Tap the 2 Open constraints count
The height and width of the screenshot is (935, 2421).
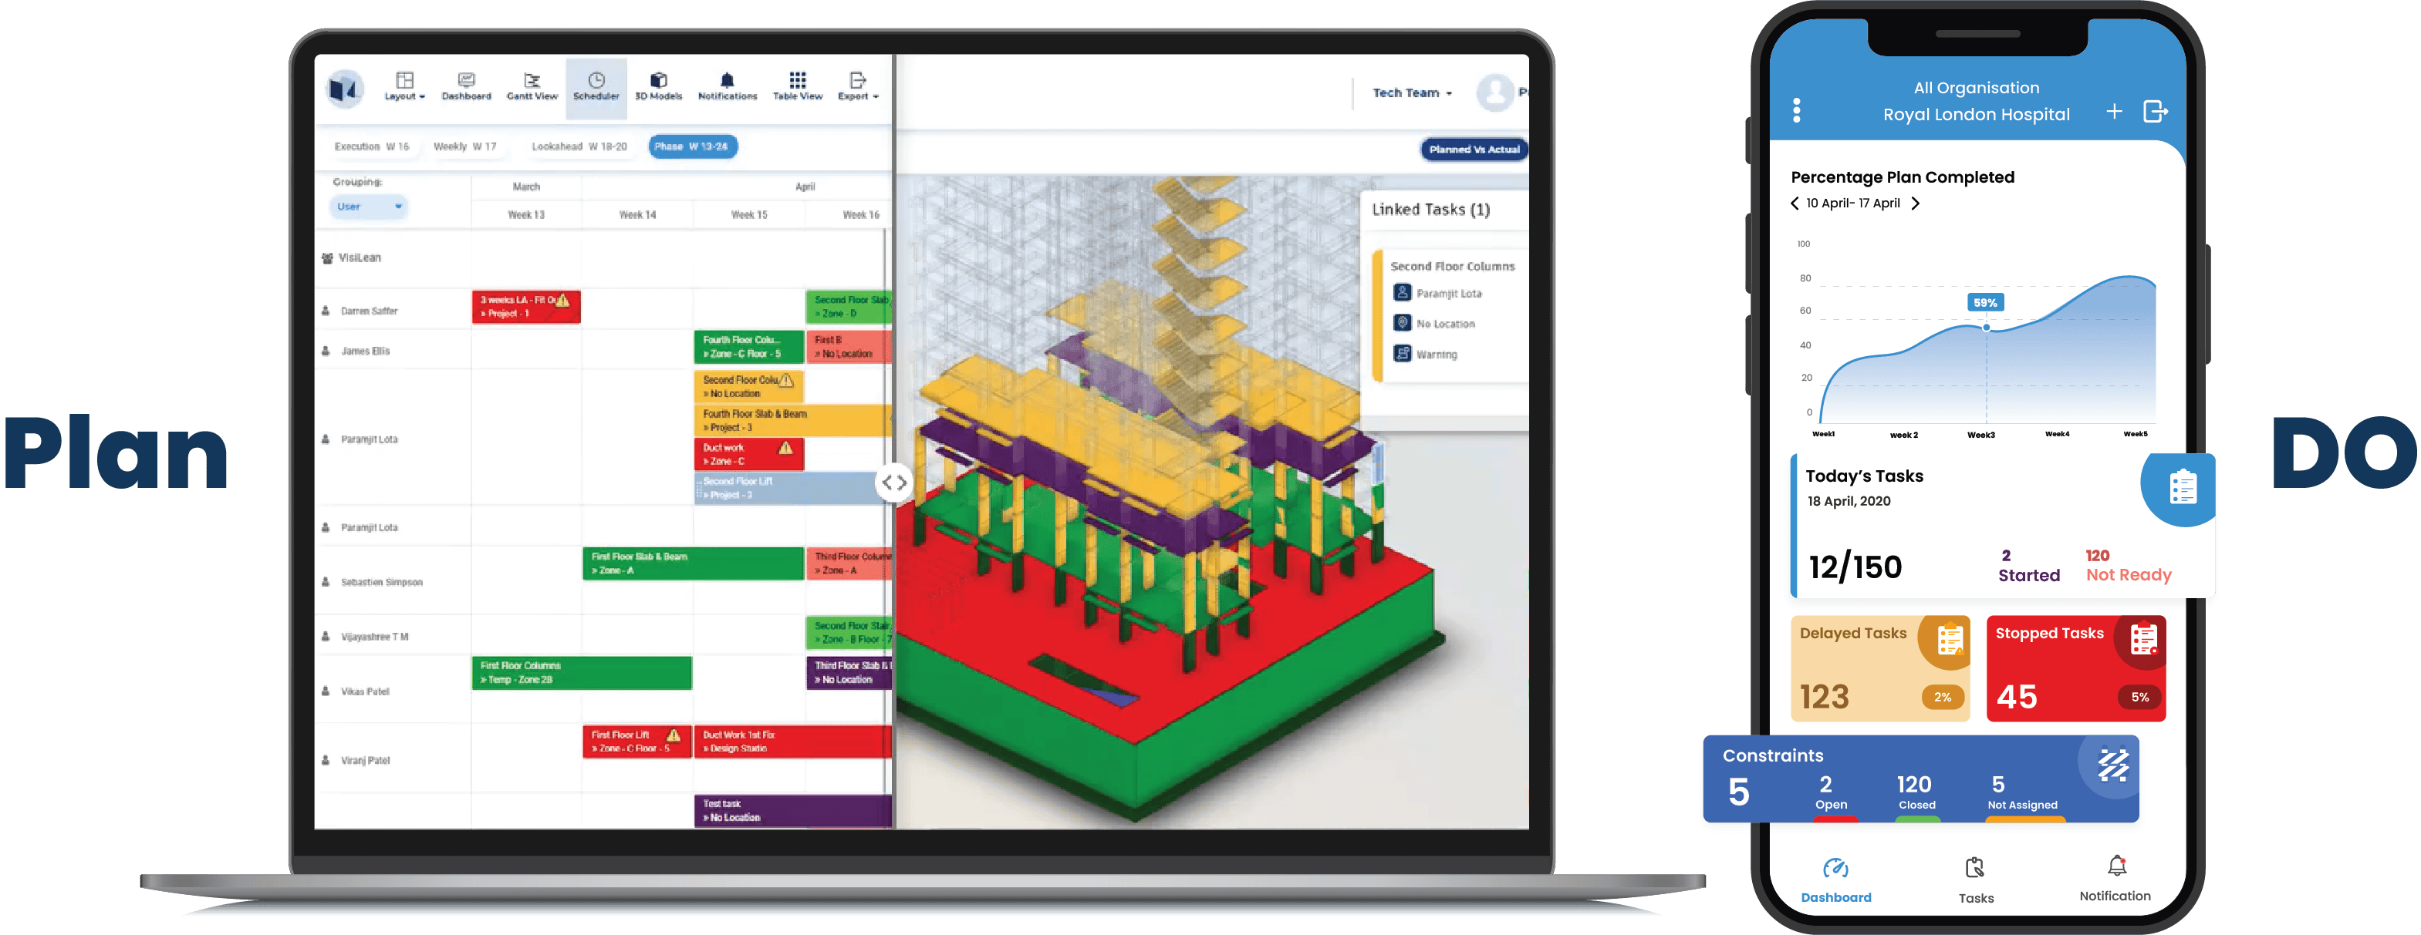tap(1831, 792)
